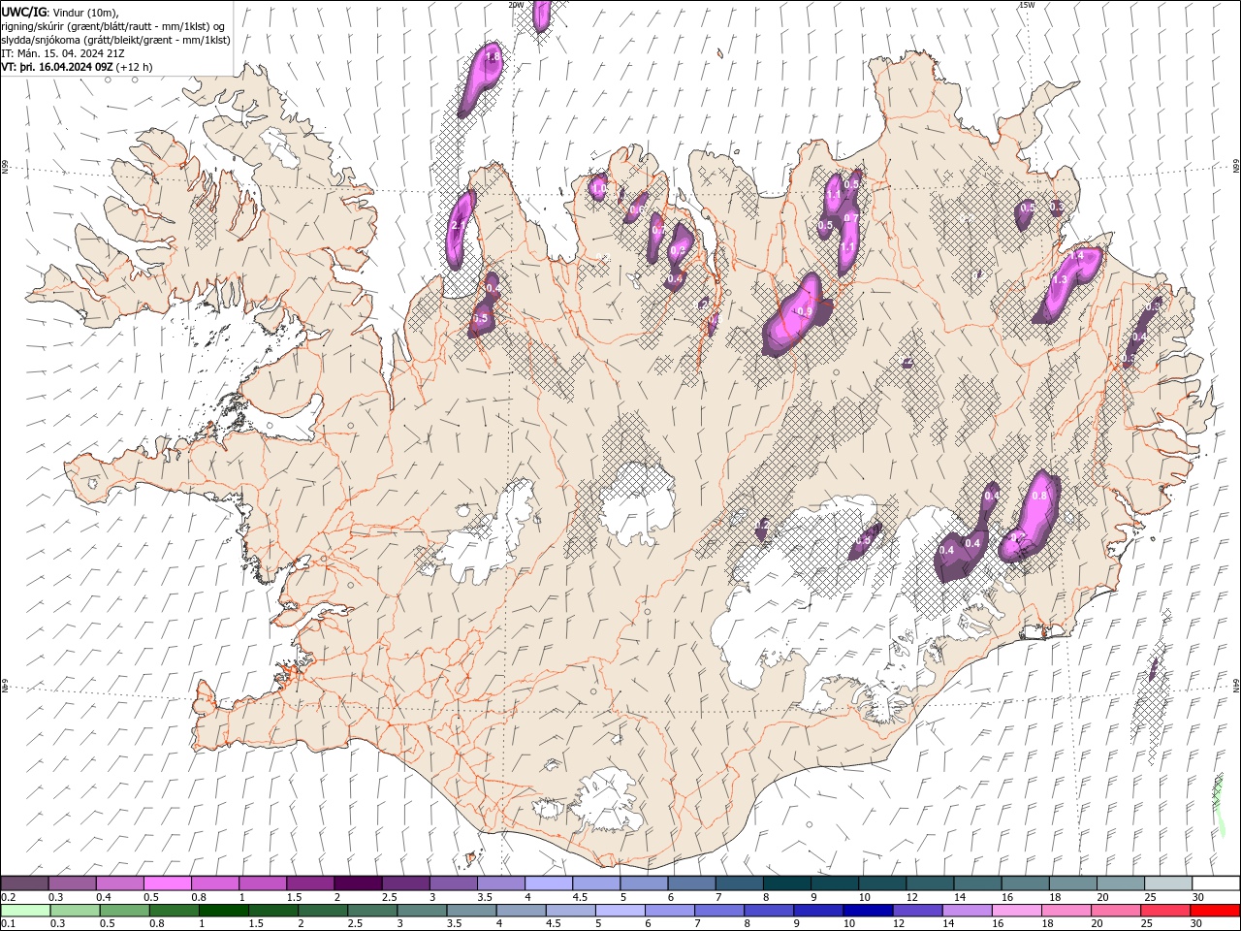Select the 0.1–0.3 pale green lower legend swatch
The width and height of the screenshot is (1241, 931).
click(25, 911)
